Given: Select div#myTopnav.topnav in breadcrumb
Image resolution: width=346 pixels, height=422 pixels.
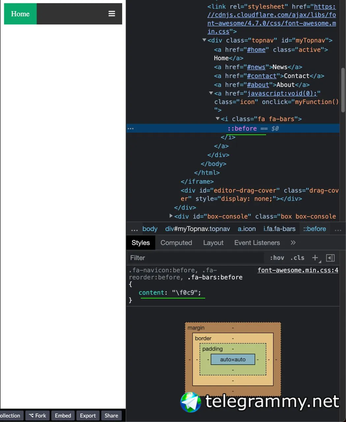Looking at the screenshot, I should coord(197,229).
